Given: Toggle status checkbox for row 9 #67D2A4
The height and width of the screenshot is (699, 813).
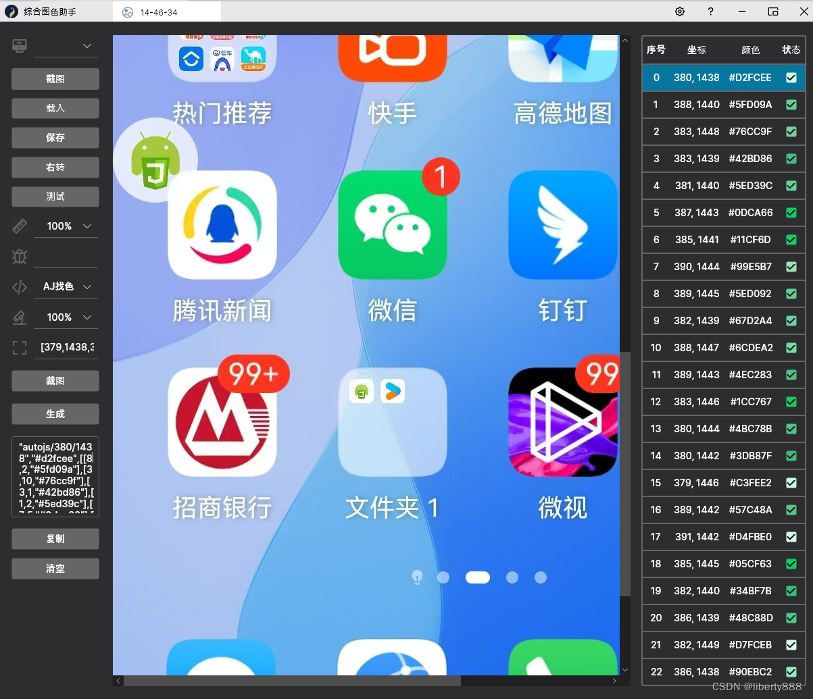Looking at the screenshot, I should (791, 321).
